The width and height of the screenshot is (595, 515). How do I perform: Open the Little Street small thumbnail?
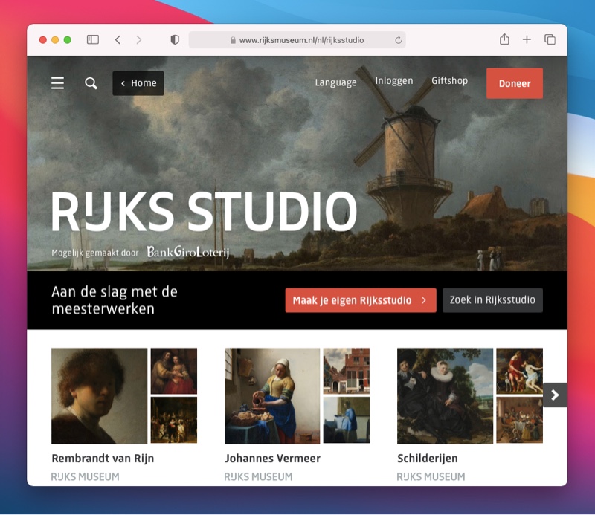click(x=347, y=371)
